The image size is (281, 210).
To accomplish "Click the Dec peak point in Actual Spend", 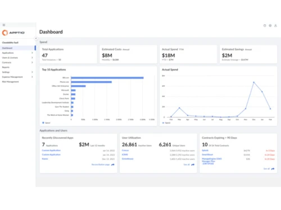I will click(x=254, y=82).
